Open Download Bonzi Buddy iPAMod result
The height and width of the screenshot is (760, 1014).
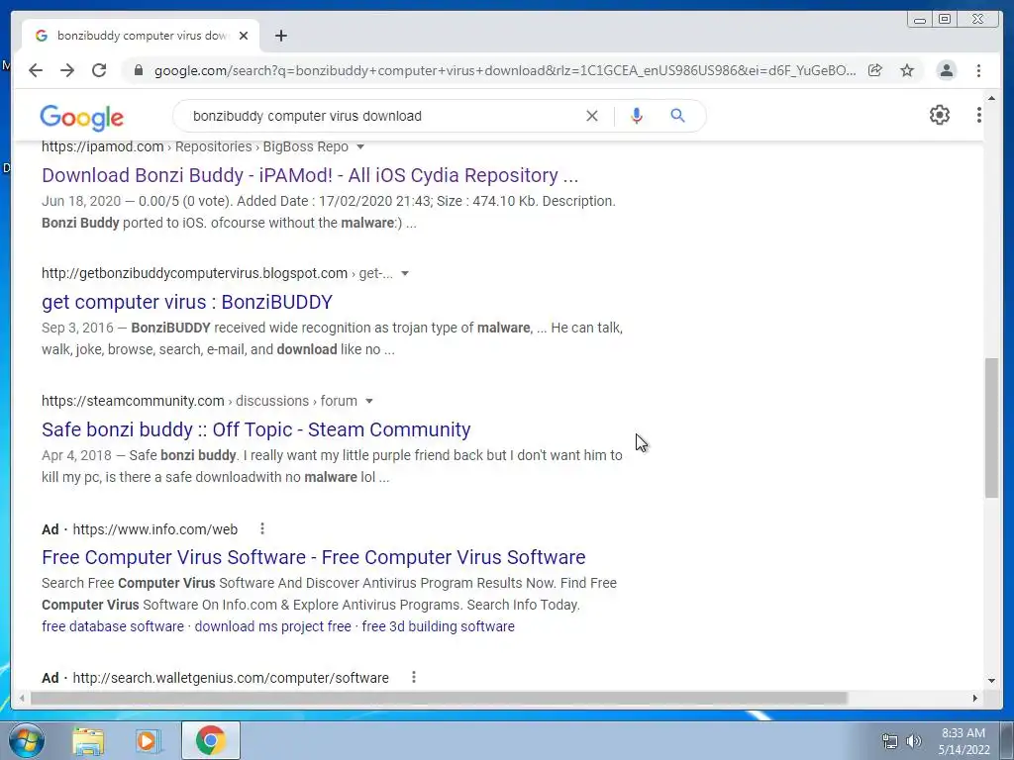tap(310, 175)
